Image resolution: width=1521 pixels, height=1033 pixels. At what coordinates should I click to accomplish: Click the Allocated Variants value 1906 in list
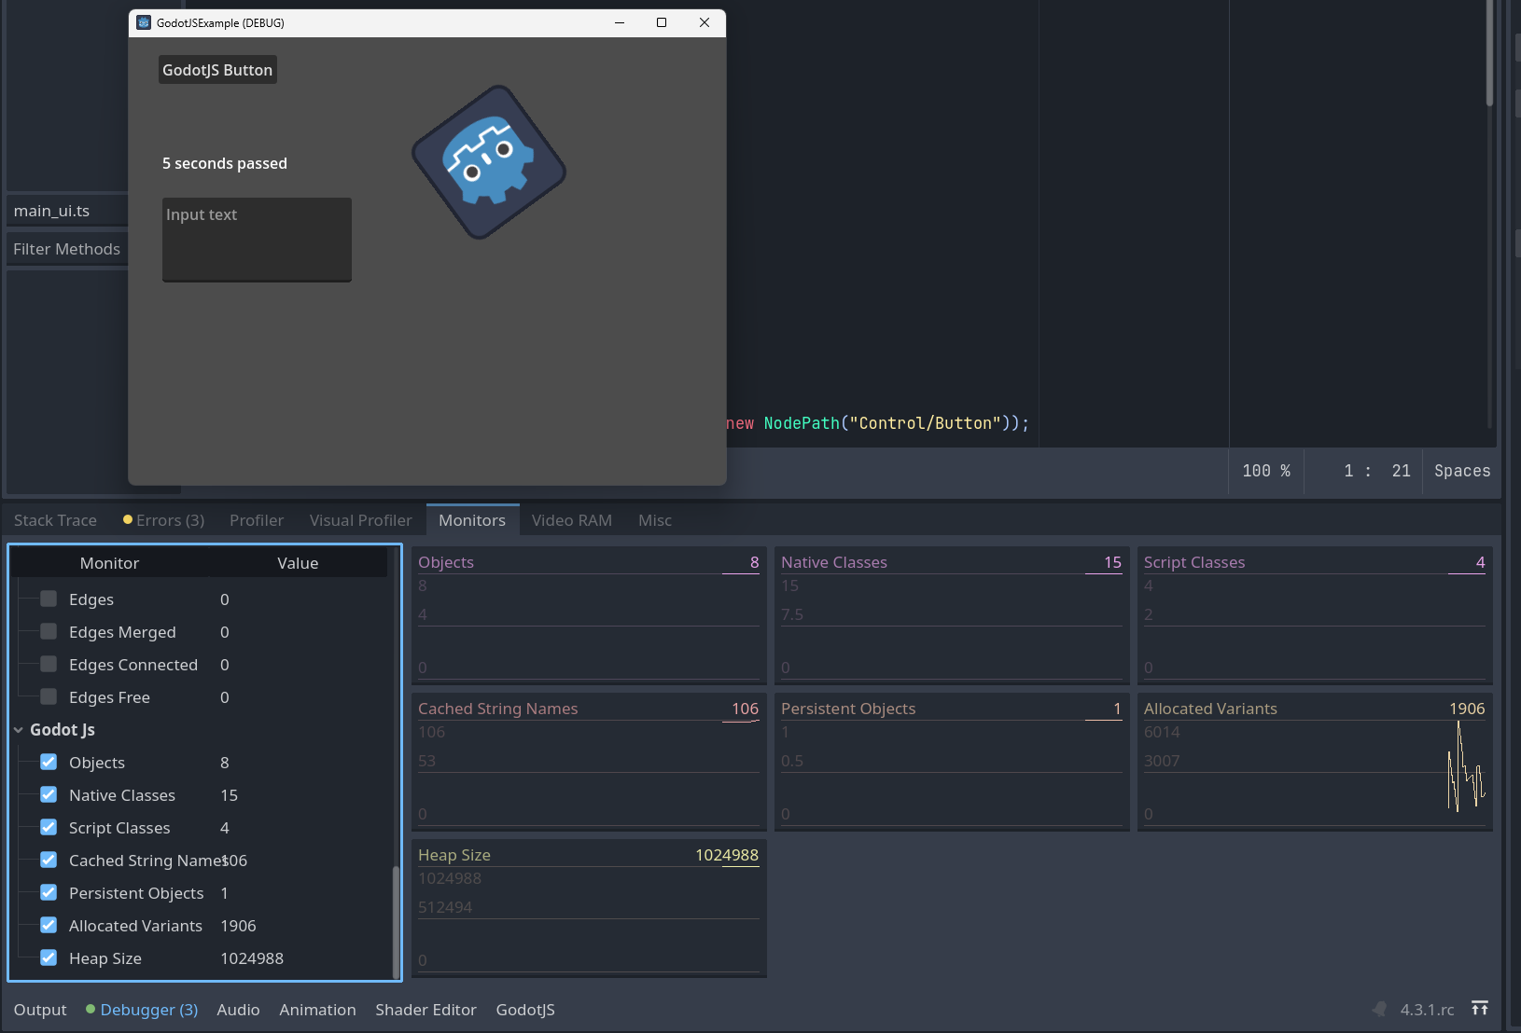[x=238, y=926]
